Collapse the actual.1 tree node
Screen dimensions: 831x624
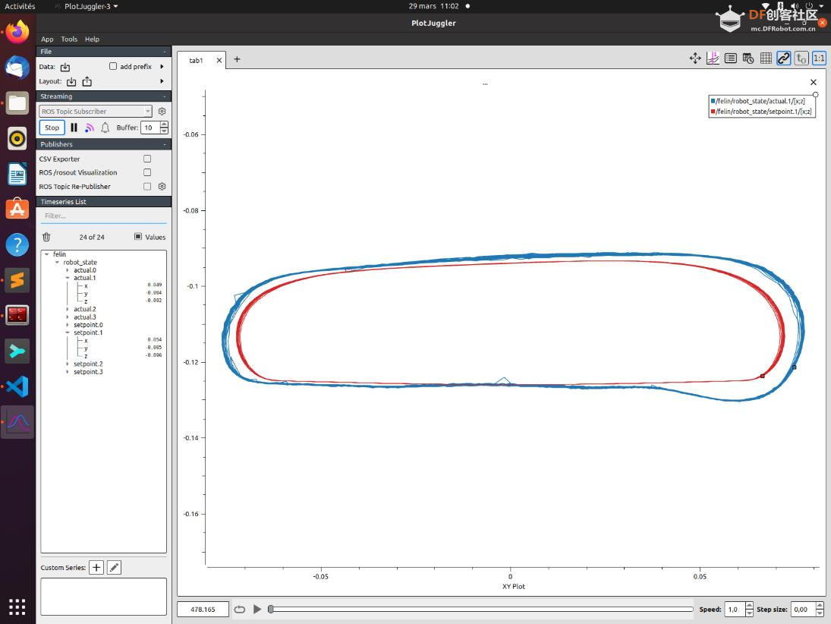coord(68,278)
